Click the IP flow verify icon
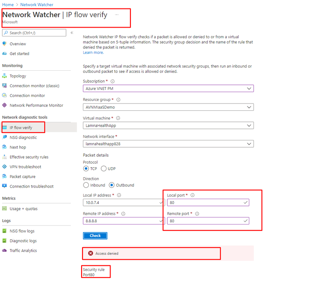The height and width of the screenshot is (285, 331). coord(4,128)
